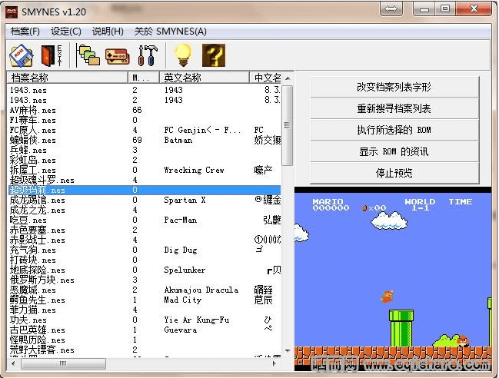The width and height of the screenshot is (499, 378).
Task: Sort by the M... column header
Action: click(x=144, y=78)
